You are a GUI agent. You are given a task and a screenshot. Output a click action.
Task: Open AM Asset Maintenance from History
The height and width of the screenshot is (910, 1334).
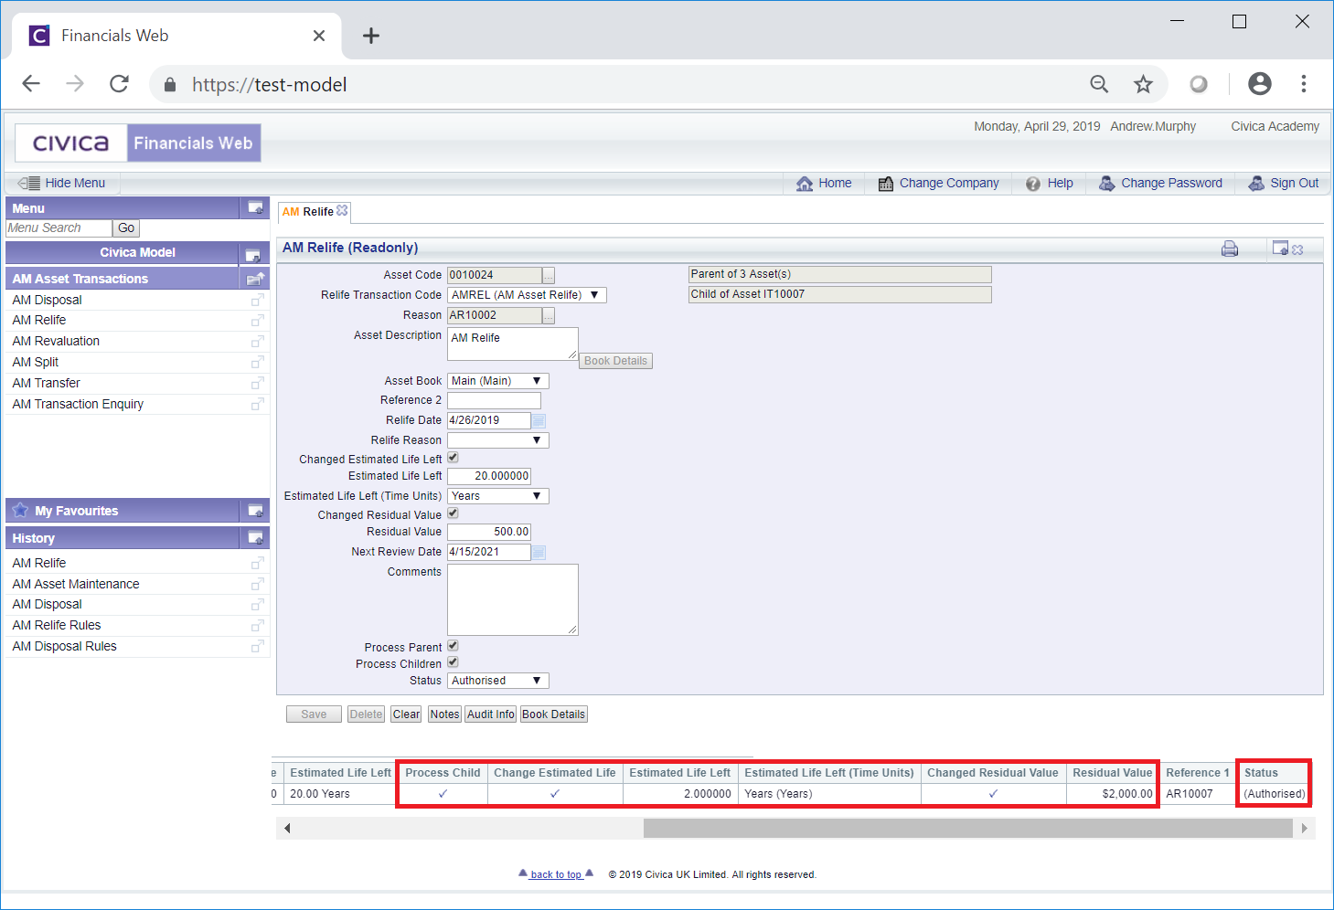pos(76,584)
